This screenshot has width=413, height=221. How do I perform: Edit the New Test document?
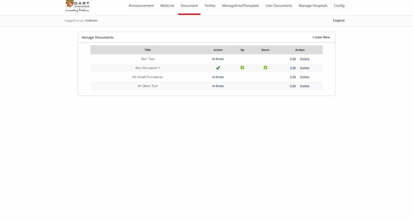coord(293,59)
